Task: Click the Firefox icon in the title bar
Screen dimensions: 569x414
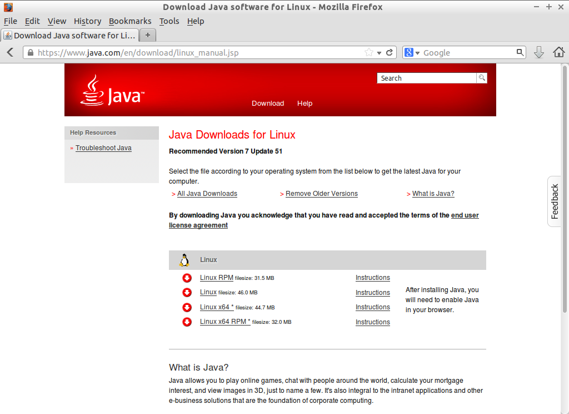Action: click(x=8, y=7)
